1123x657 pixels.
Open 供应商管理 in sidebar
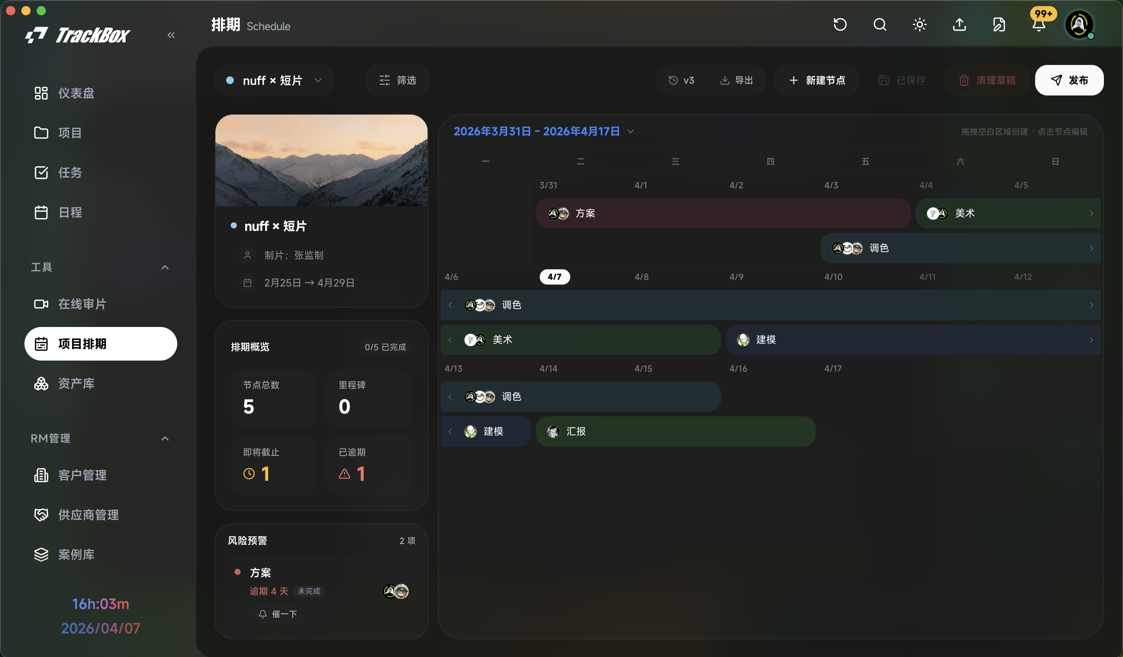click(x=101, y=515)
